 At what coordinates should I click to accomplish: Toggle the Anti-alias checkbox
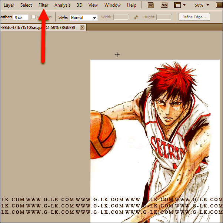[x=33, y=17]
